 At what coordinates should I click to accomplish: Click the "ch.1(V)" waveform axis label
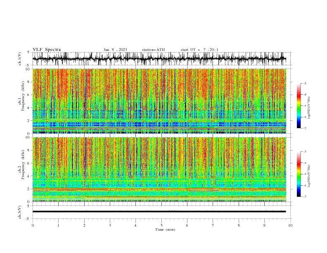(x=20, y=59)
